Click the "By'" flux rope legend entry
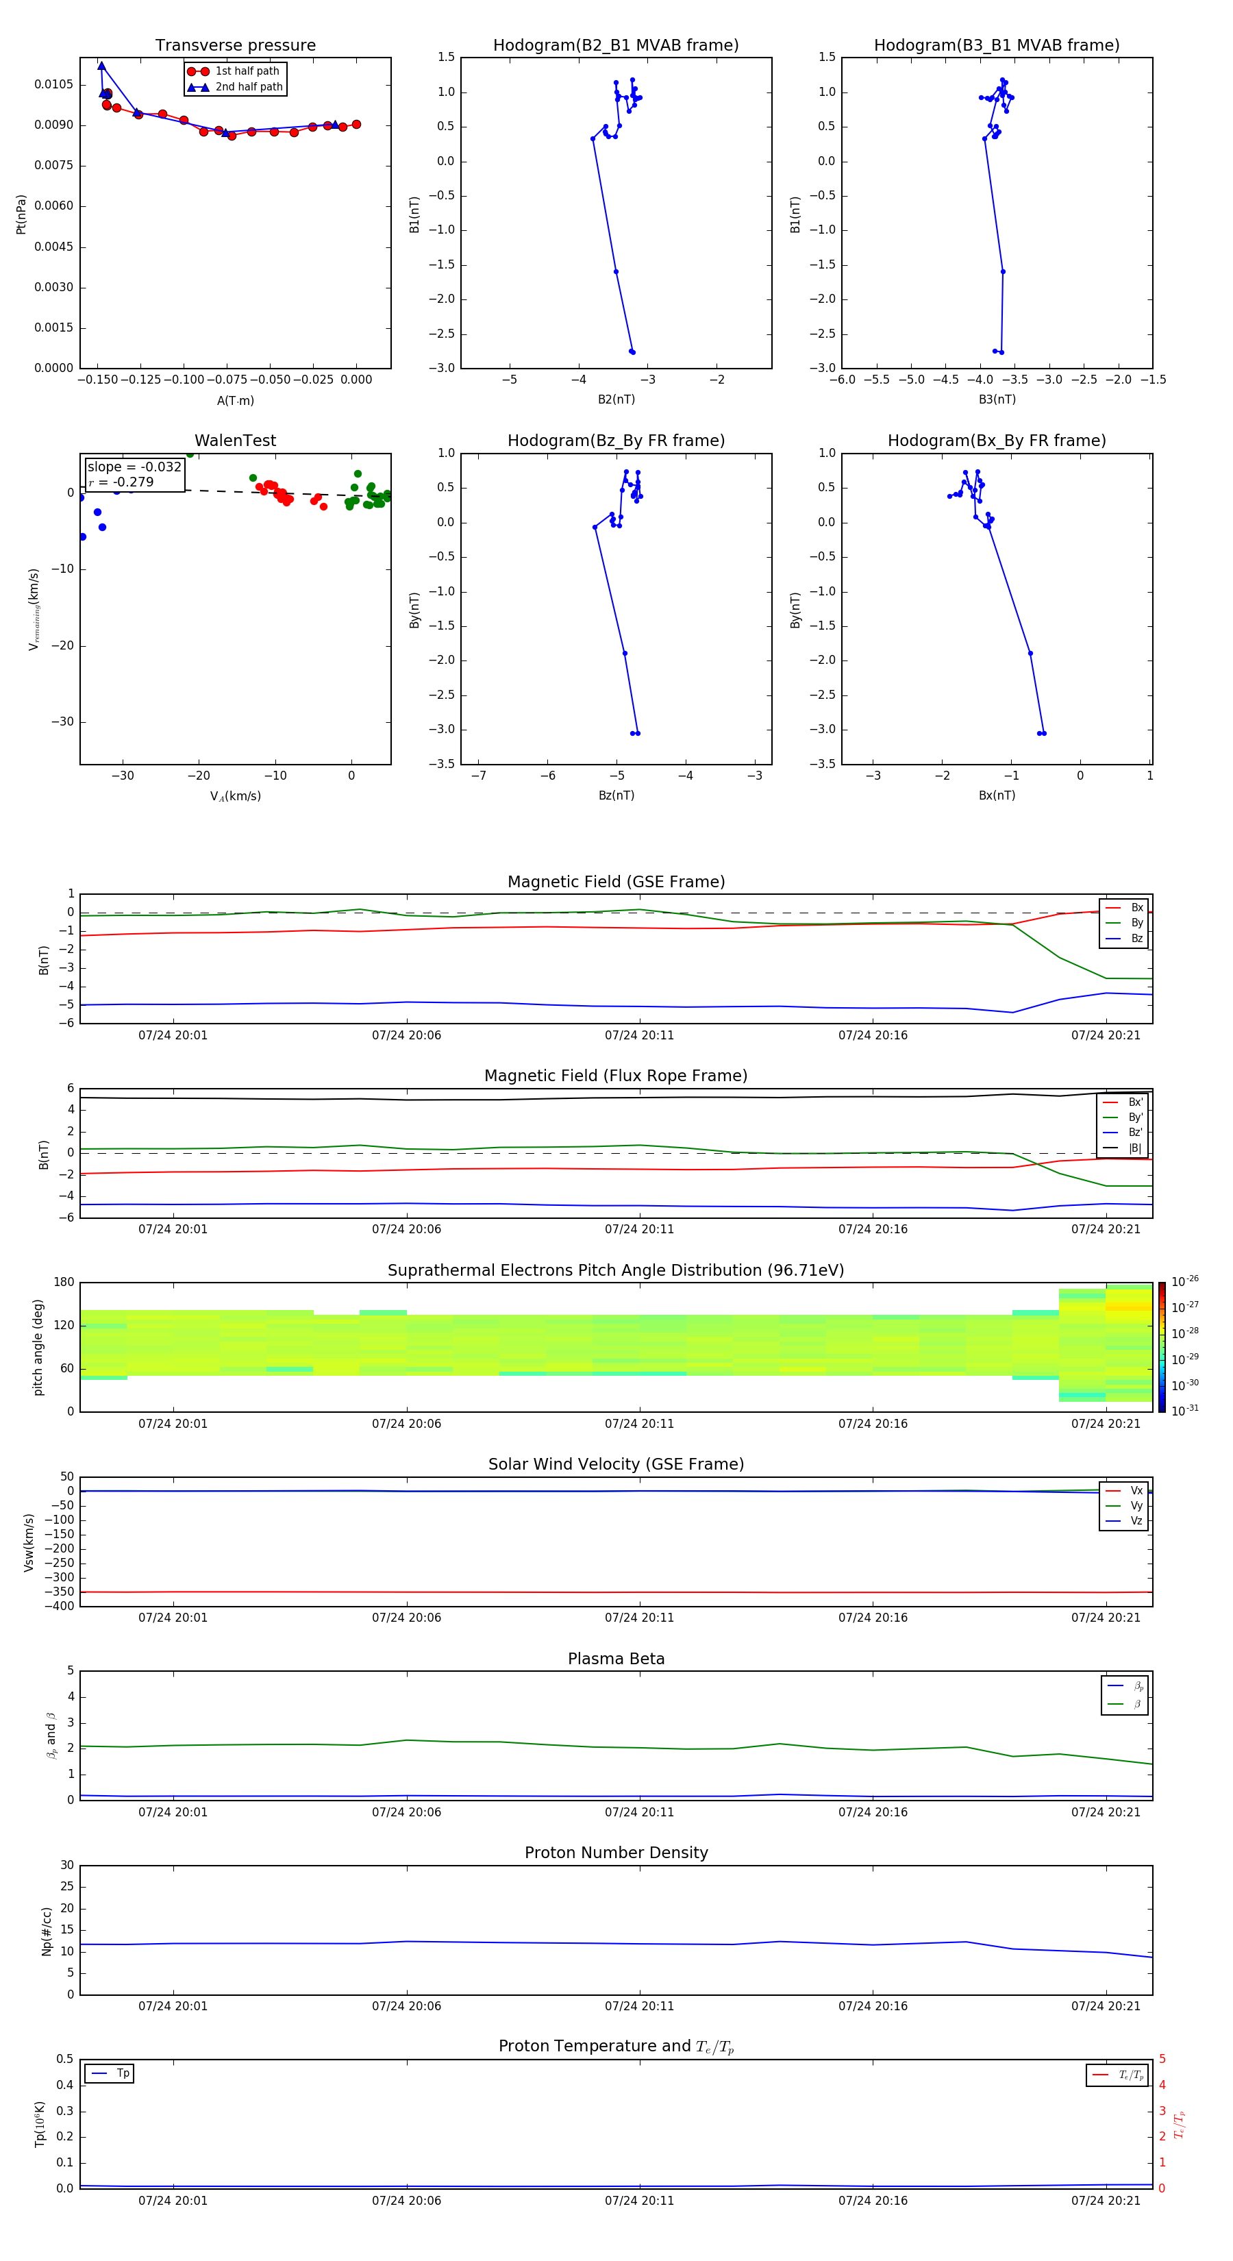The height and width of the screenshot is (2261, 1233). pyautogui.click(x=1123, y=1117)
